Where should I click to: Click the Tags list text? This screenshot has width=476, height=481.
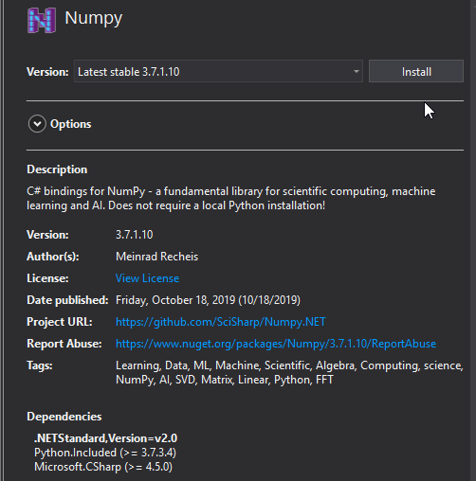289,372
